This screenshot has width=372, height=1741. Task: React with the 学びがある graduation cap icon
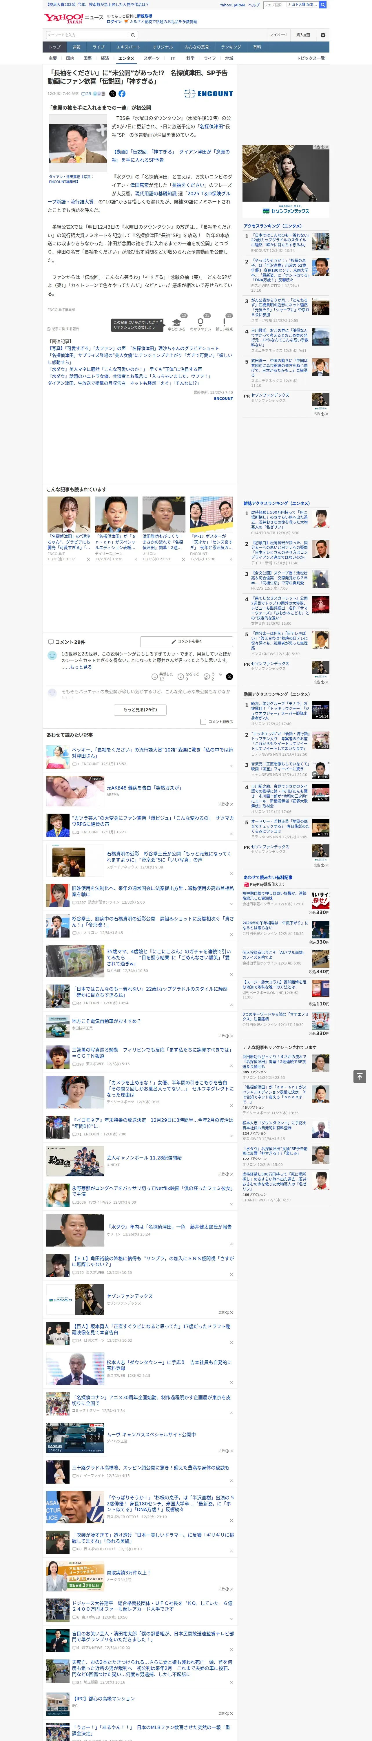[x=177, y=322]
